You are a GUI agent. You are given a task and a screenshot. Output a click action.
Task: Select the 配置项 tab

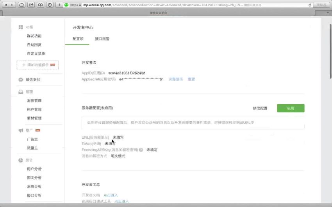click(x=78, y=39)
